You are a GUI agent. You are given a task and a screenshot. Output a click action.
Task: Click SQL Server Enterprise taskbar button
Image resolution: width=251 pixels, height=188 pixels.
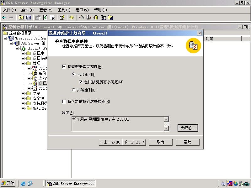pos(71,183)
